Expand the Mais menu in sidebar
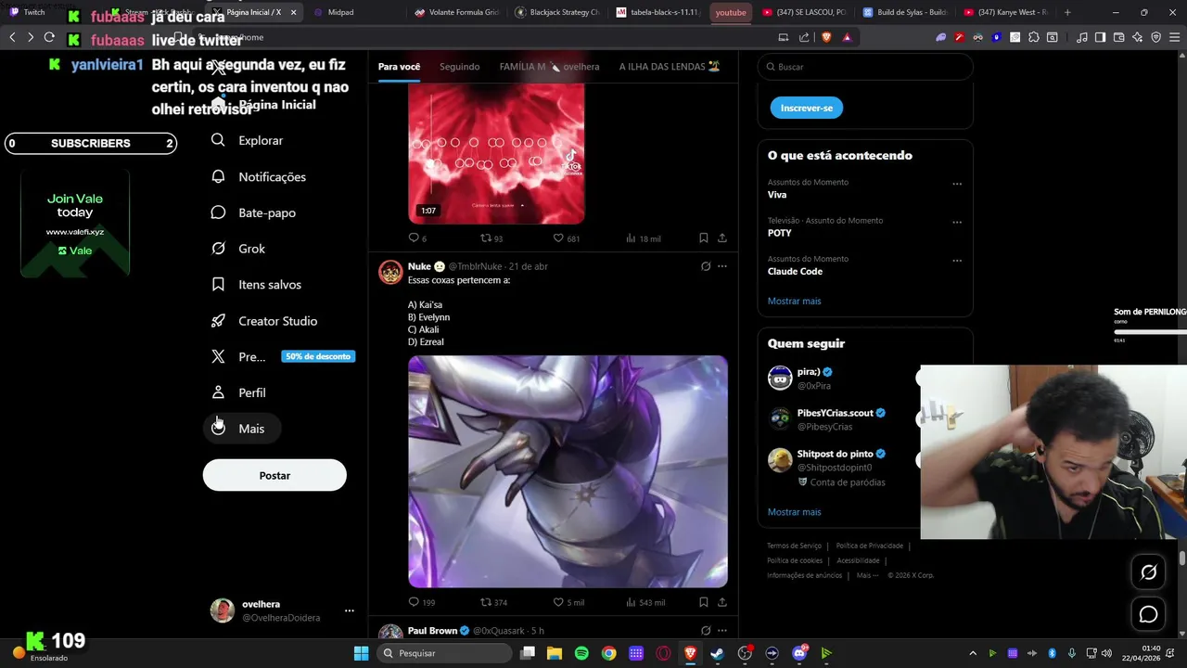The height and width of the screenshot is (668, 1187). point(241,429)
